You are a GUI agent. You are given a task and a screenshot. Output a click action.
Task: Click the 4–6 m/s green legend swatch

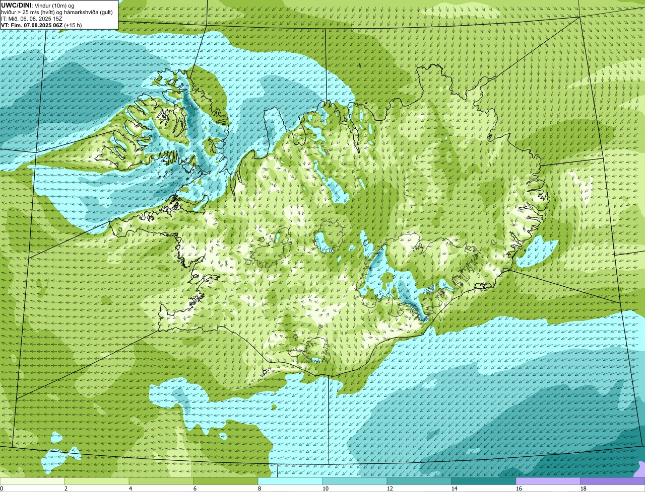point(161,481)
